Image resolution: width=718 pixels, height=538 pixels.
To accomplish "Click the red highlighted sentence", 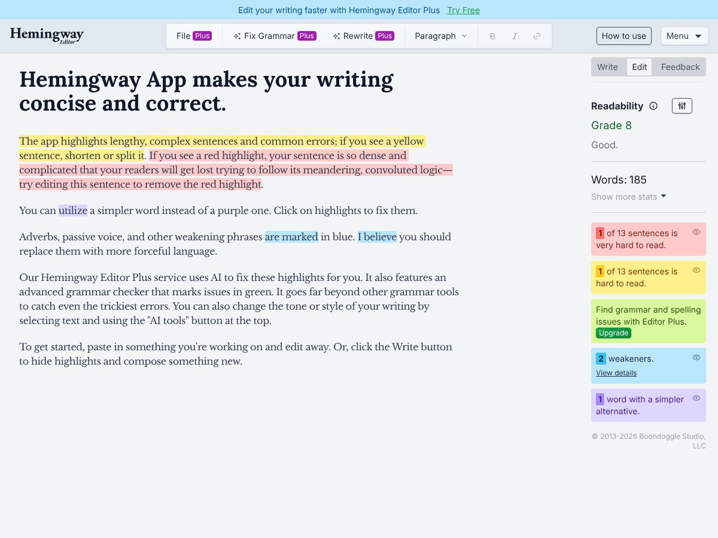I will [236, 170].
